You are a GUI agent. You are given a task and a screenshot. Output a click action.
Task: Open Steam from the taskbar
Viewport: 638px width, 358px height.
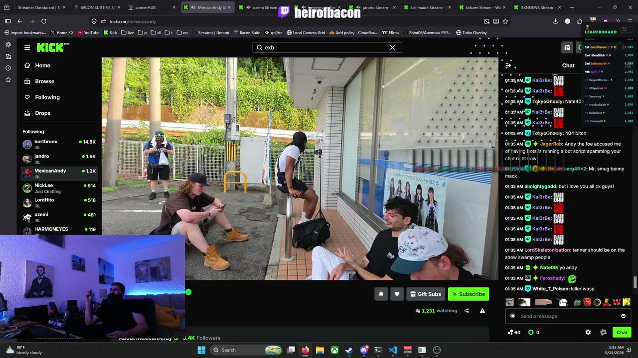click(349, 350)
